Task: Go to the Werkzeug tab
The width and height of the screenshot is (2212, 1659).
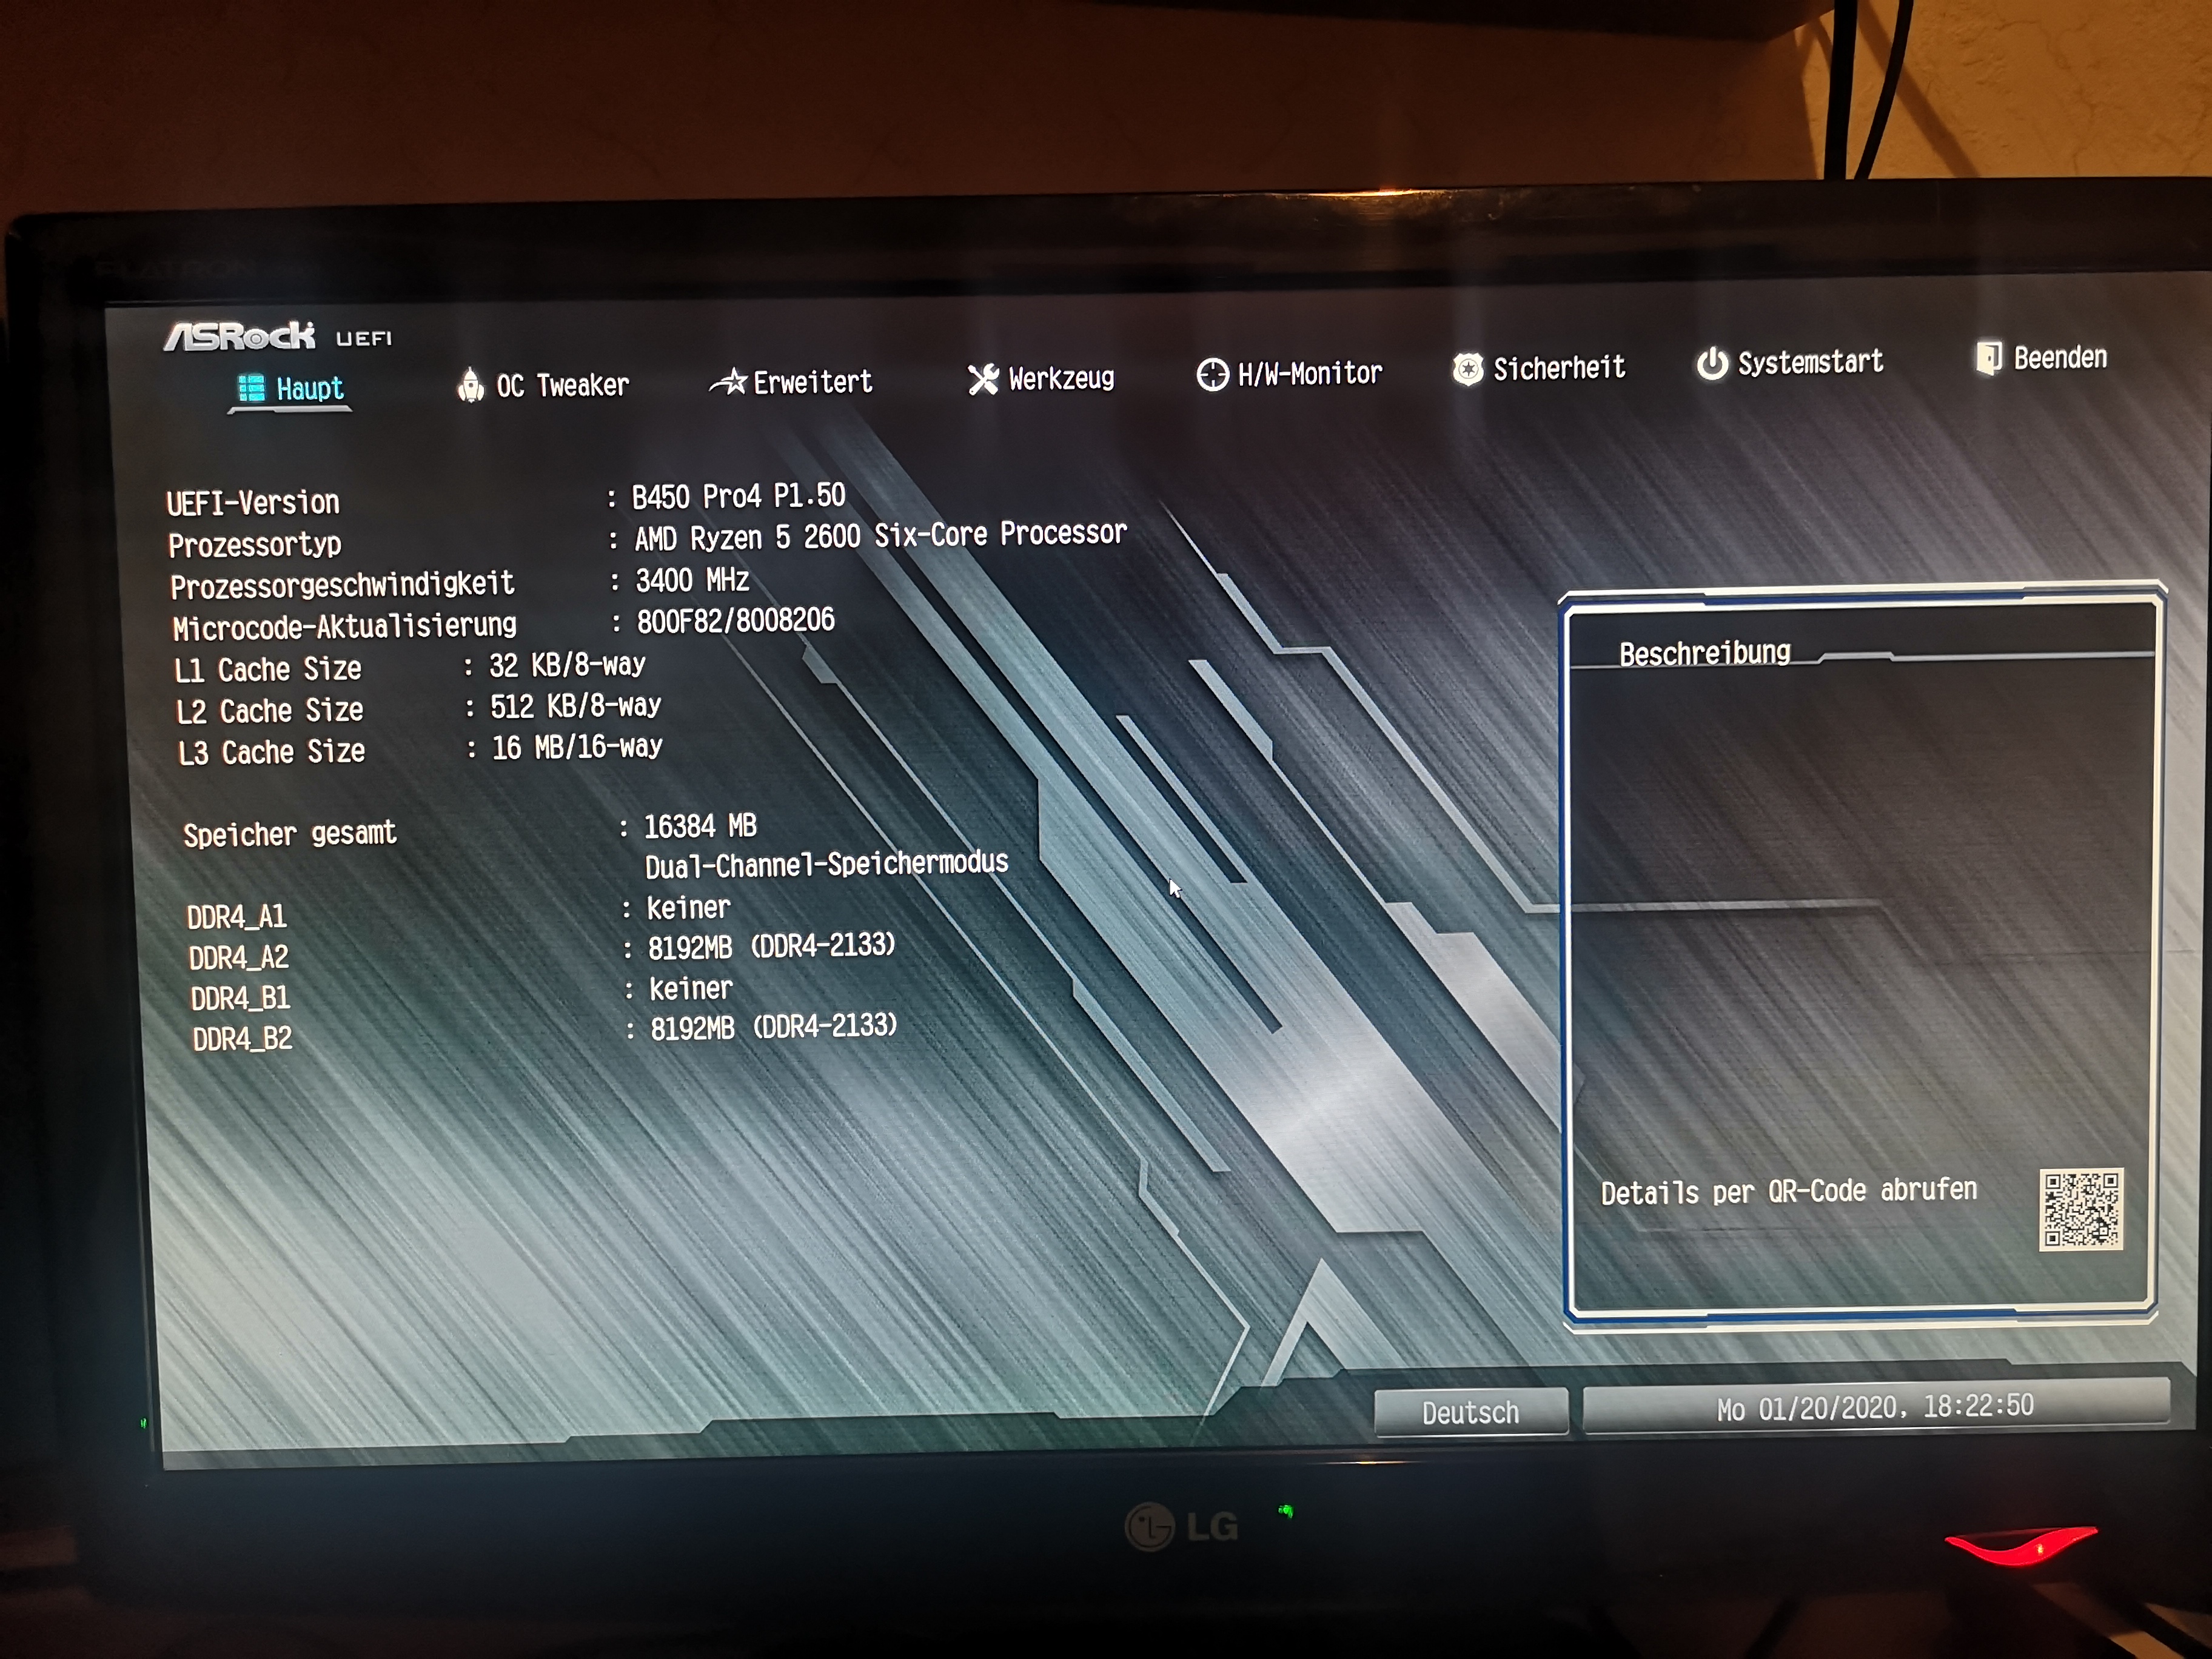Action: pyautogui.click(x=1061, y=378)
